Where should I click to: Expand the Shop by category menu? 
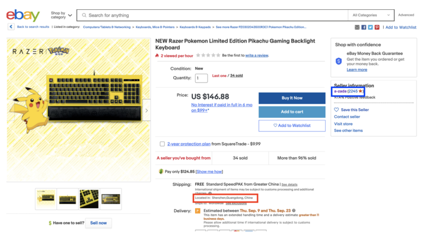tap(61, 15)
